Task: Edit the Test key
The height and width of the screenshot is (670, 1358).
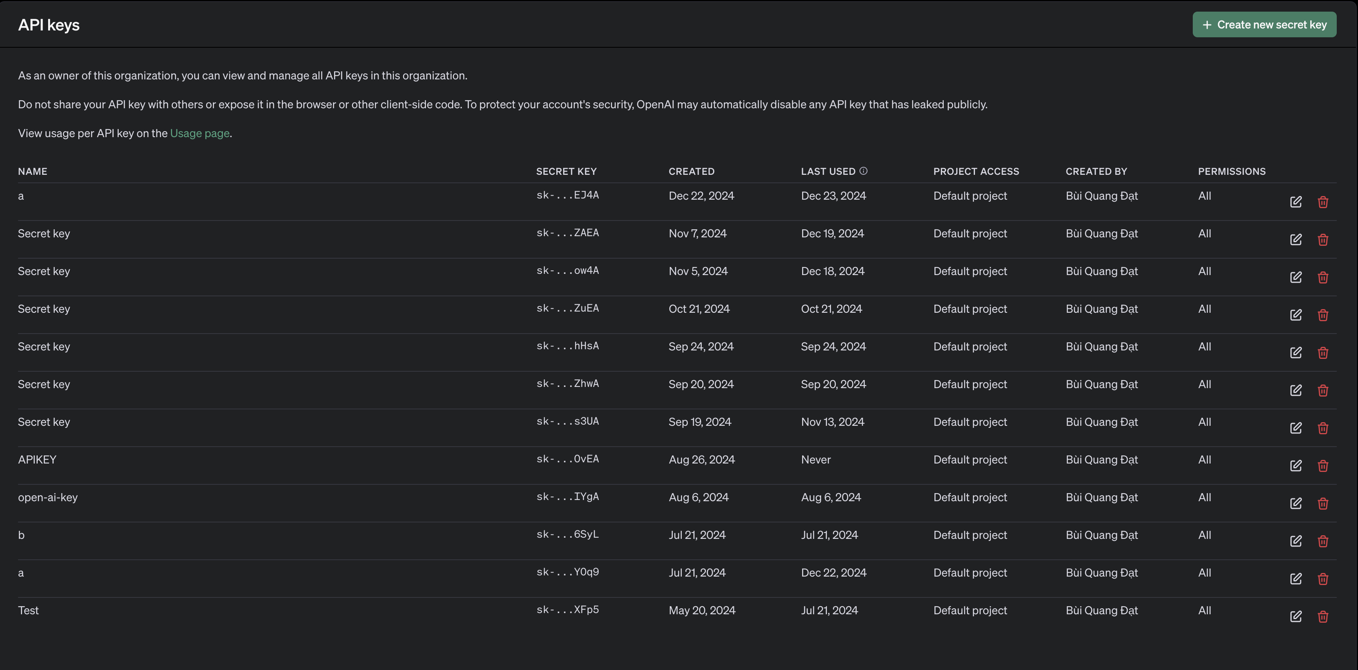Action: tap(1296, 616)
